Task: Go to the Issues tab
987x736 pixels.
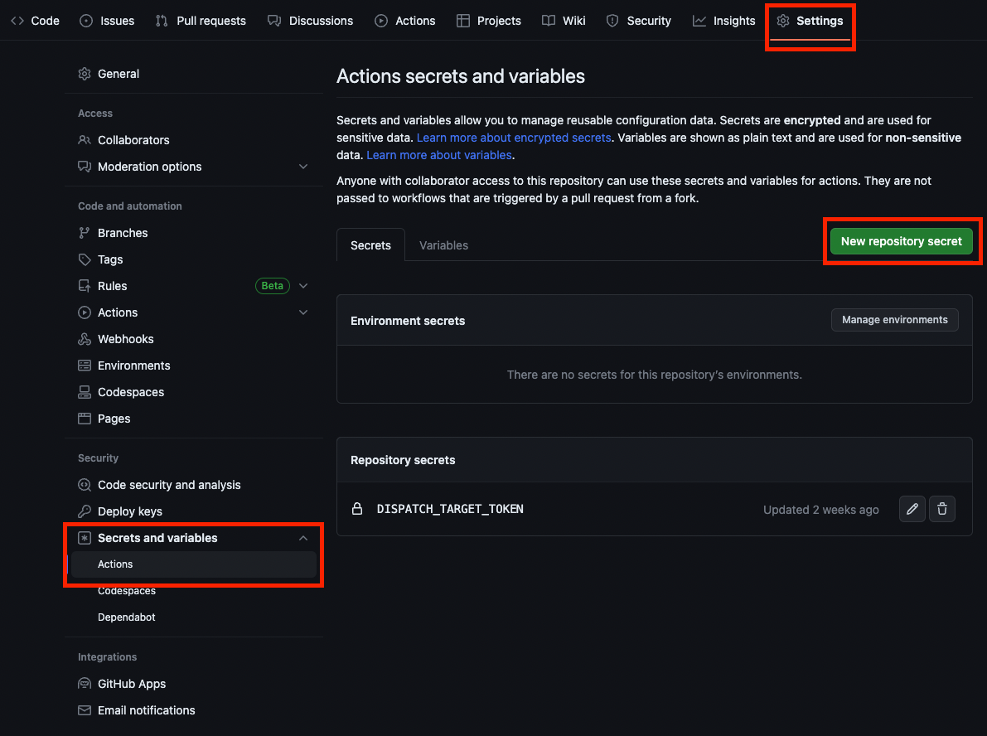Action: 107,21
